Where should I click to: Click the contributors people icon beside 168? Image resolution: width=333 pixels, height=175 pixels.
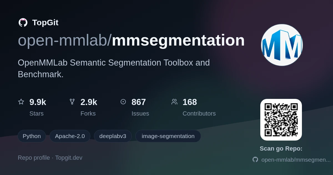coord(174,102)
